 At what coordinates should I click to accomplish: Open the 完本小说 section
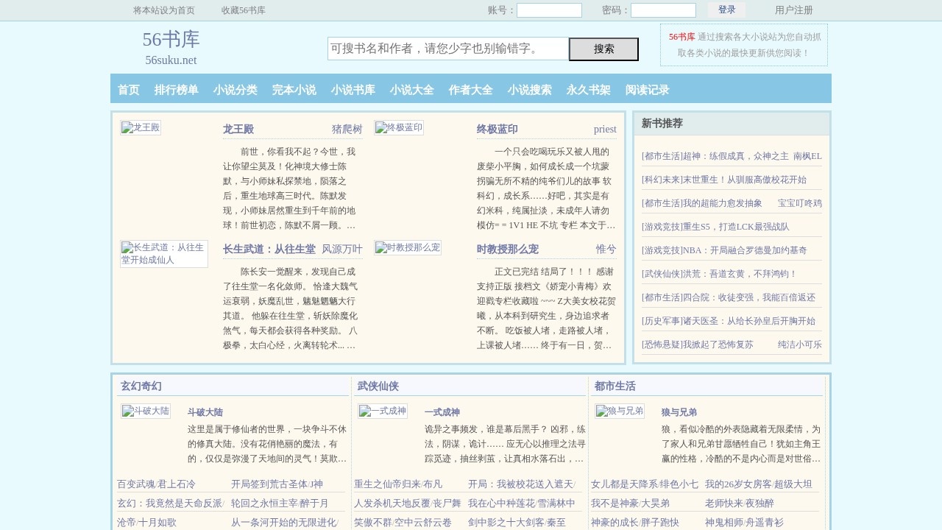[294, 90]
